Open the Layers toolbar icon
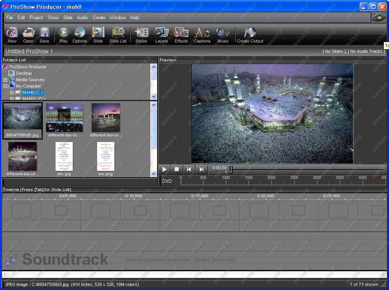This screenshot has height=290, width=389. (162, 34)
